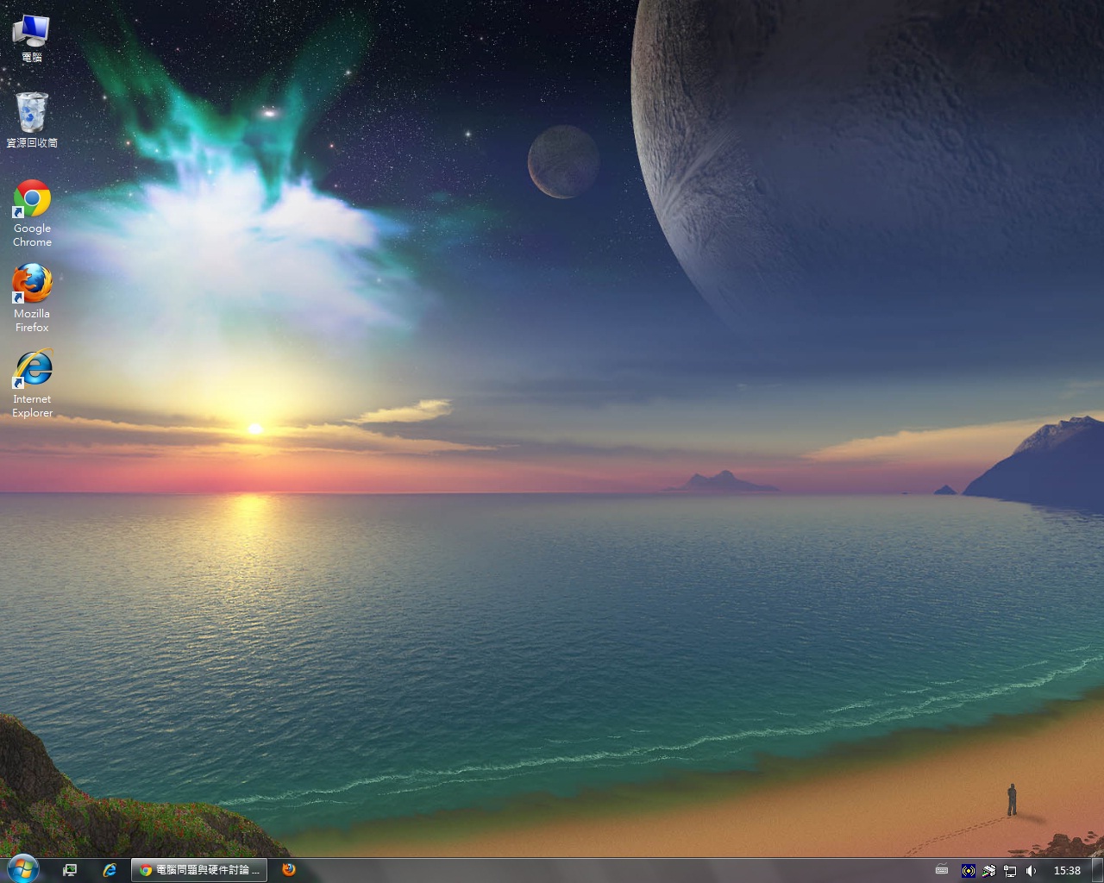Open the printer tray icon
Viewport: 1104px width, 883px height.
(x=989, y=871)
